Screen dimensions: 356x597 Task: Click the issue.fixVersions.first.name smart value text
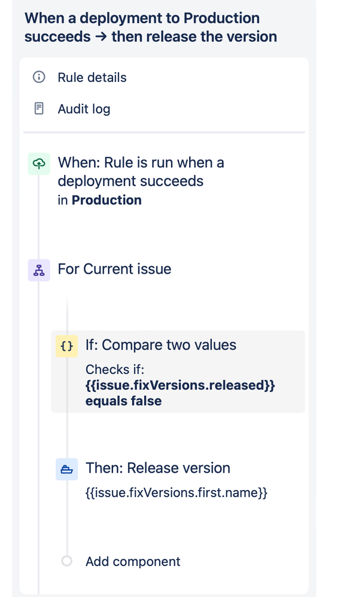click(x=176, y=492)
